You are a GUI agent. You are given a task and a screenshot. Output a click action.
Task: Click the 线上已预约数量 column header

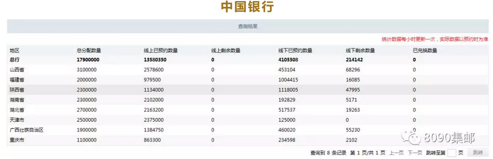click(x=161, y=51)
